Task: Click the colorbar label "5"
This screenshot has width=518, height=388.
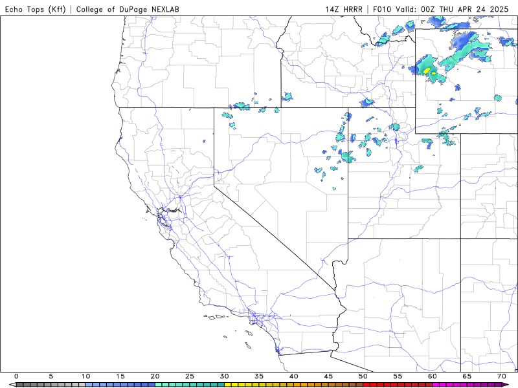Action: (51, 376)
